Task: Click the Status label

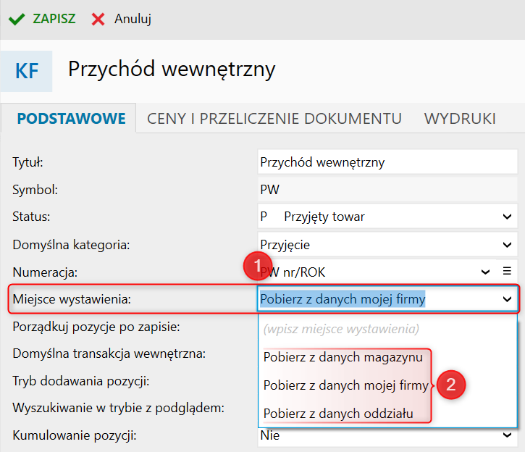Action: 31,217
